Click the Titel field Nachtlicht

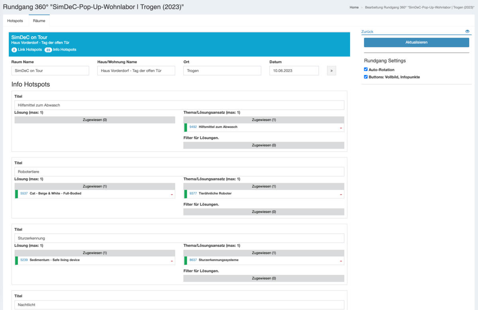pos(179,305)
